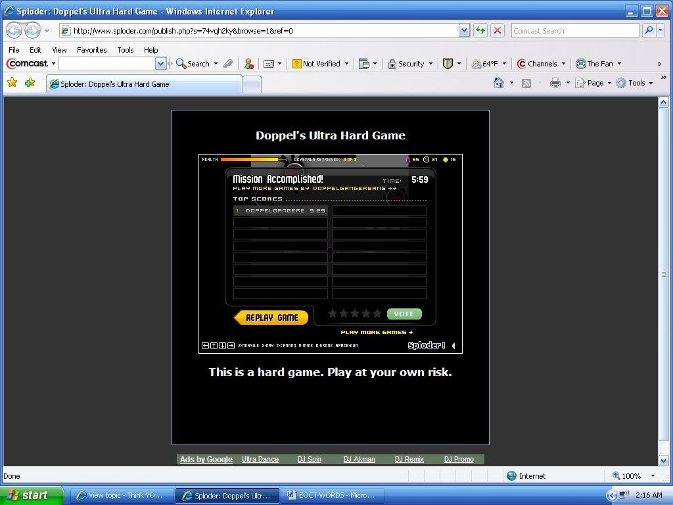Switch to the EOCT WORDS taskbar window
The width and height of the screenshot is (673, 505).
[x=332, y=495]
